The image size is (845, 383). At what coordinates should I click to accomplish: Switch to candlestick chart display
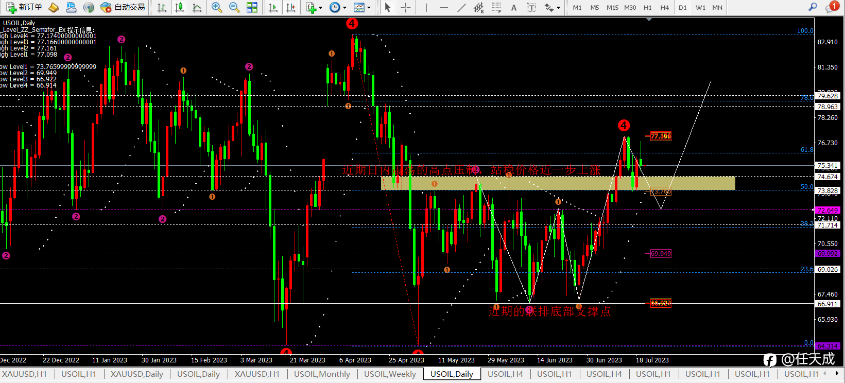179,7
